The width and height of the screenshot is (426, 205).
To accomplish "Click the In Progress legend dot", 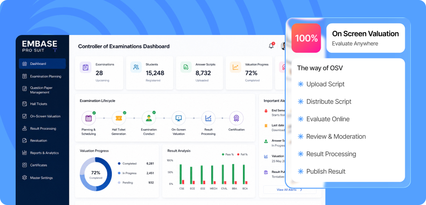I will (119, 173).
